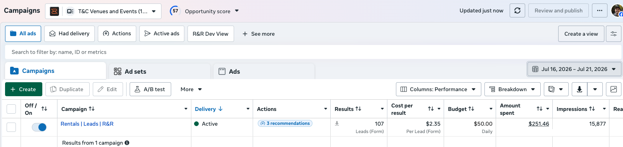This screenshot has height=147, width=623.
Task: Focus the search and filter field
Action: (x=313, y=52)
